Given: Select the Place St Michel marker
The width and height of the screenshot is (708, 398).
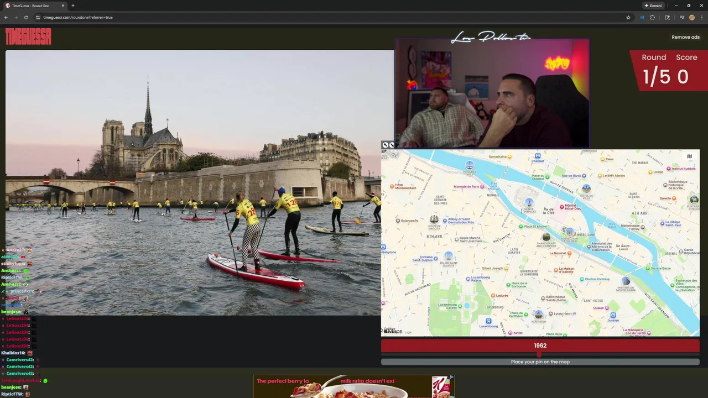Looking at the screenshot, I should pyautogui.click(x=520, y=226).
